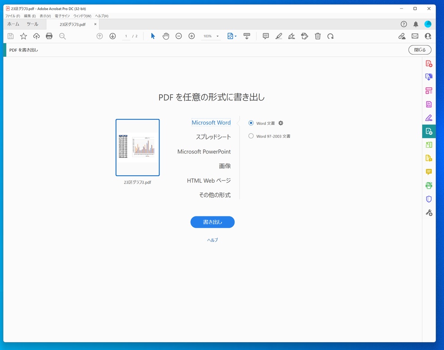Click the 書き出し export button

[212, 222]
